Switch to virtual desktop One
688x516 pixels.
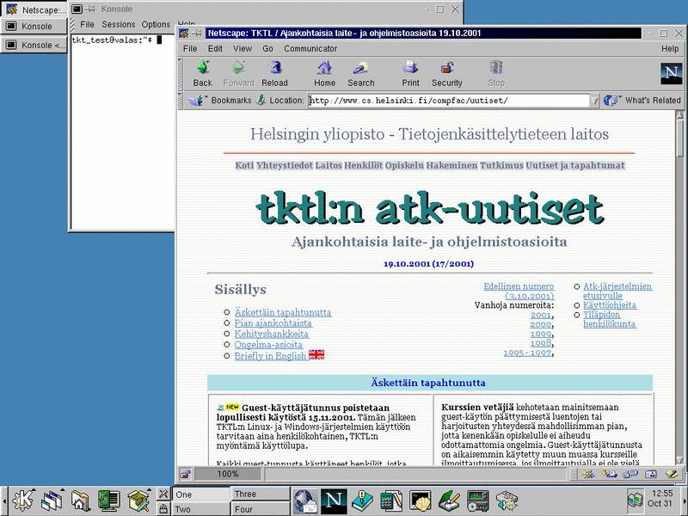[201, 494]
